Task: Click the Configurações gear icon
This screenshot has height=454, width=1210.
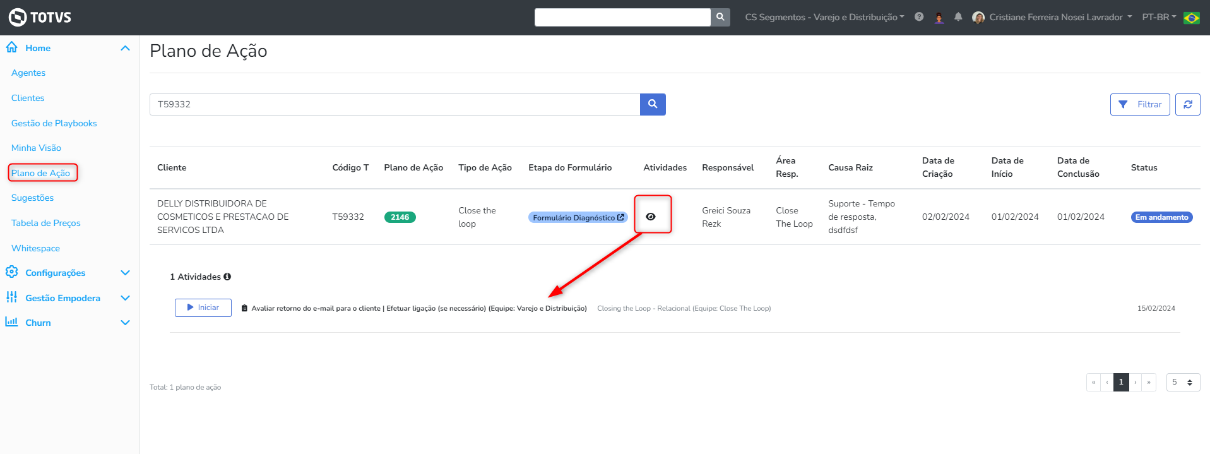Action: [x=11, y=272]
